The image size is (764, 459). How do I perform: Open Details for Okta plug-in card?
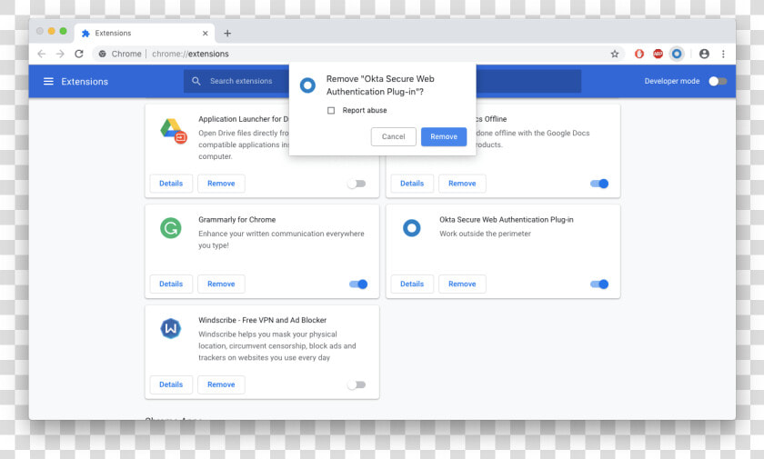[412, 284]
